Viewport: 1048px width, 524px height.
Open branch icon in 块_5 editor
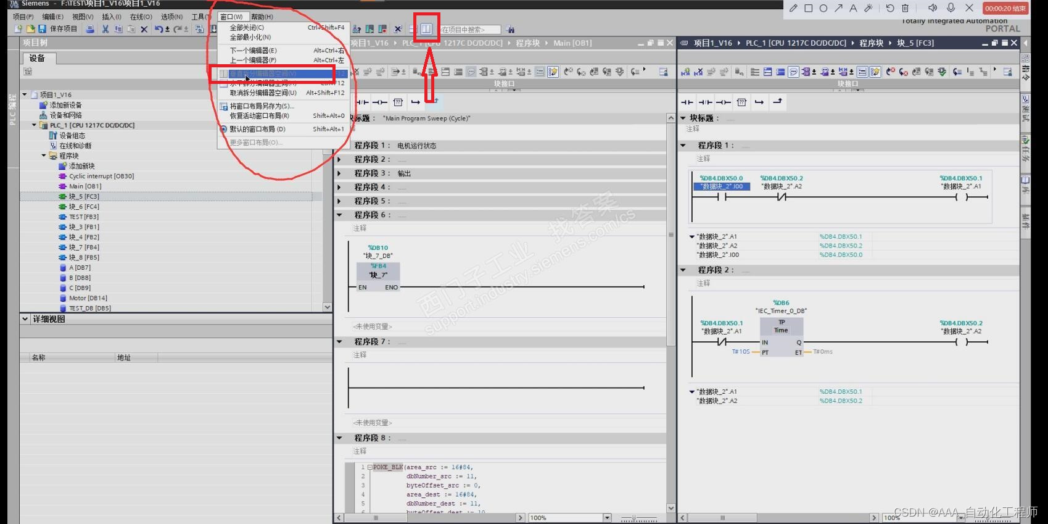pos(759,102)
